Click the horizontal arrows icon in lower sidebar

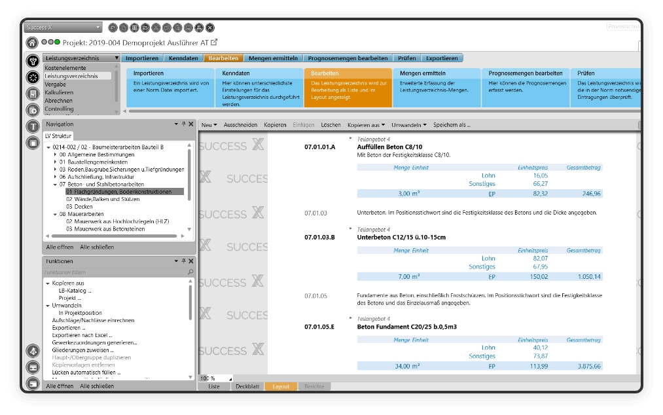pos(33,367)
